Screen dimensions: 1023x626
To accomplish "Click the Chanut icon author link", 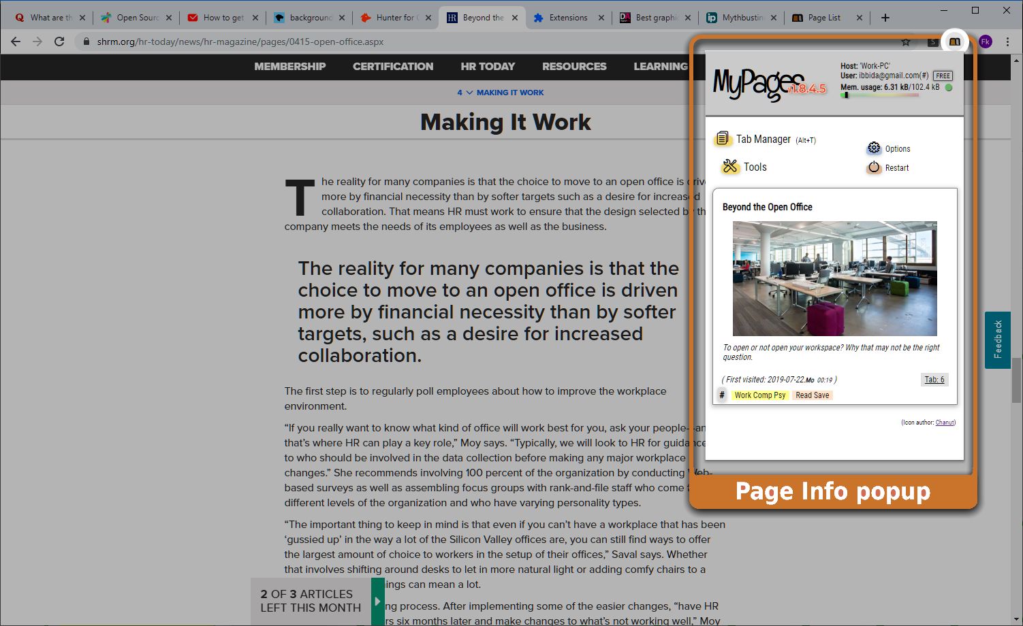I will [945, 422].
